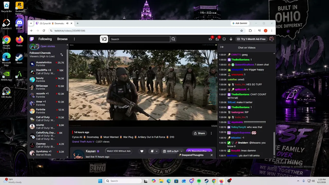Switch to the Browse tab
This screenshot has height=185, width=329.
tap(62, 39)
